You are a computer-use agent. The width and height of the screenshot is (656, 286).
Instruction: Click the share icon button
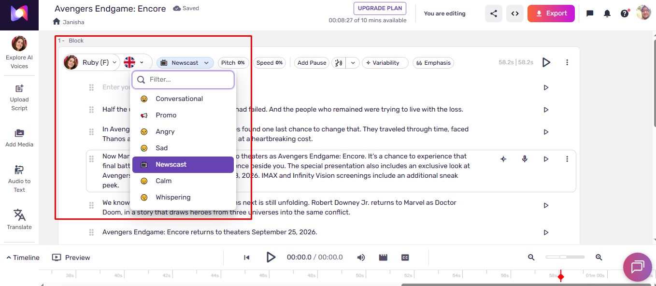coord(494,14)
